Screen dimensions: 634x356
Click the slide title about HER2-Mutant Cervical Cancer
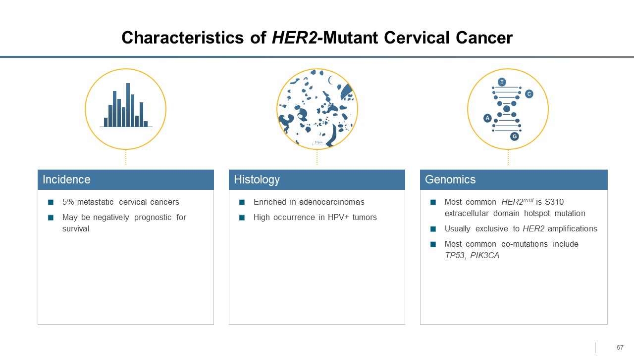point(317,38)
